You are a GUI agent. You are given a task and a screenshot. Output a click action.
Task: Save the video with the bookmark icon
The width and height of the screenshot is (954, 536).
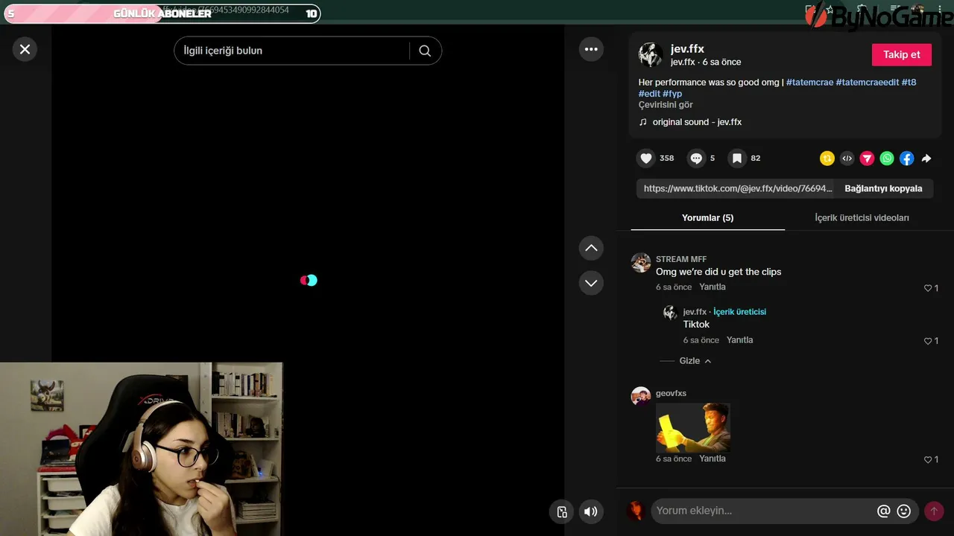pos(736,158)
